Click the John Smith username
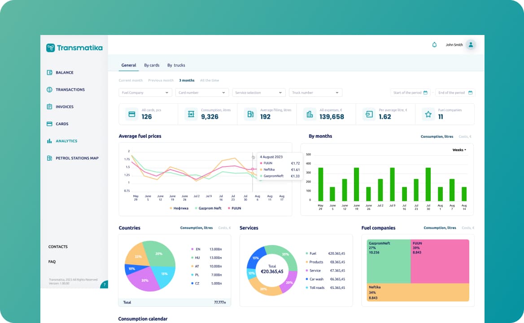The image size is (524, 323). (454, 45)
